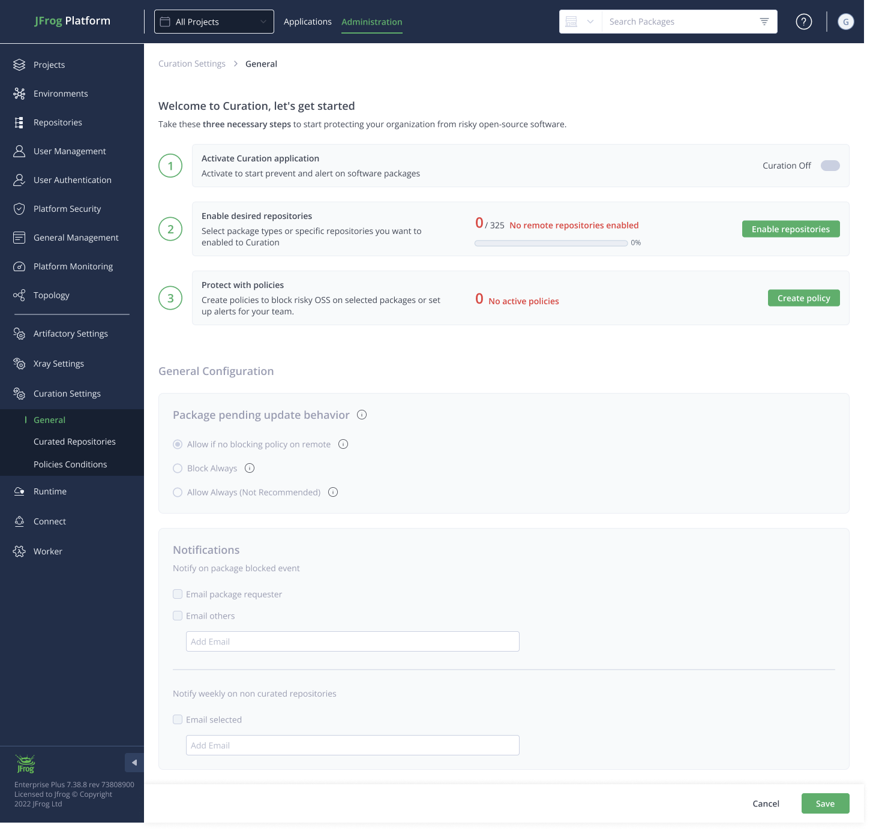Viewport: 870px width, 831px height.
Task: Click the Add Email field under Email others
Action: pos(353,641)
